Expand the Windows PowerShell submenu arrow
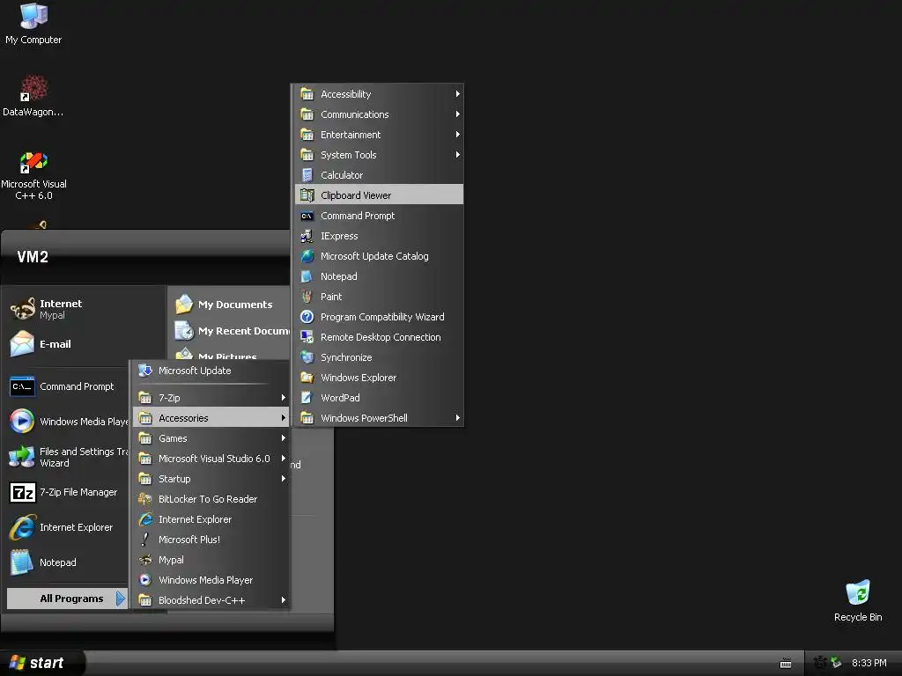Screen dimensions: 902x676 pos(457,418)
